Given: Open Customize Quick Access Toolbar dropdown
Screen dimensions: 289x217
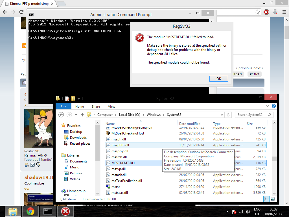Looking at the screenshot, I should pos(78,99).
